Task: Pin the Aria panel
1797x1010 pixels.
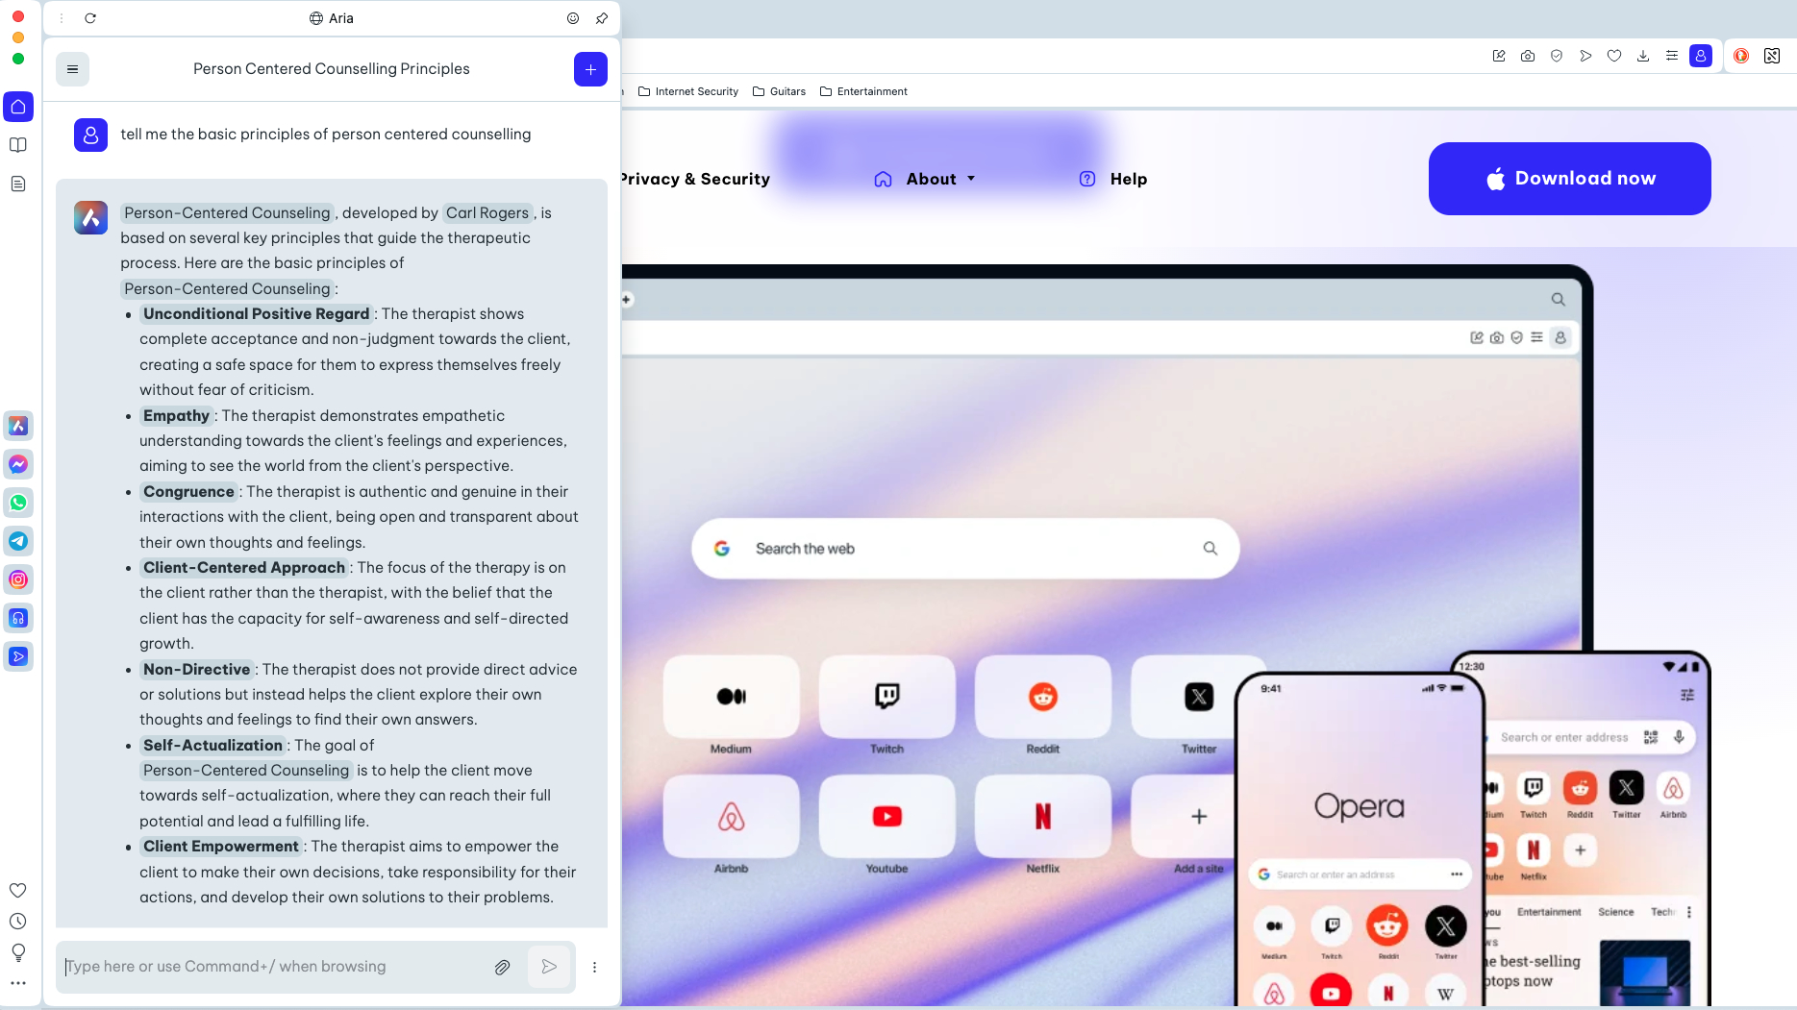Action: click(602, 18)
